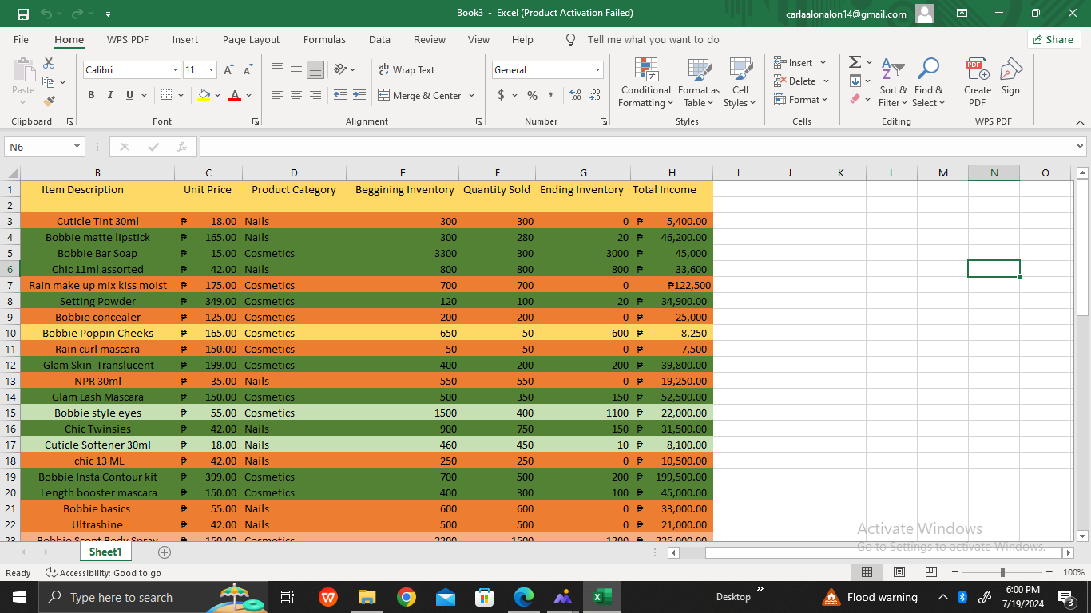Click the Share button
Viewport: 1091px width, 613px height.
point(1053,39)
